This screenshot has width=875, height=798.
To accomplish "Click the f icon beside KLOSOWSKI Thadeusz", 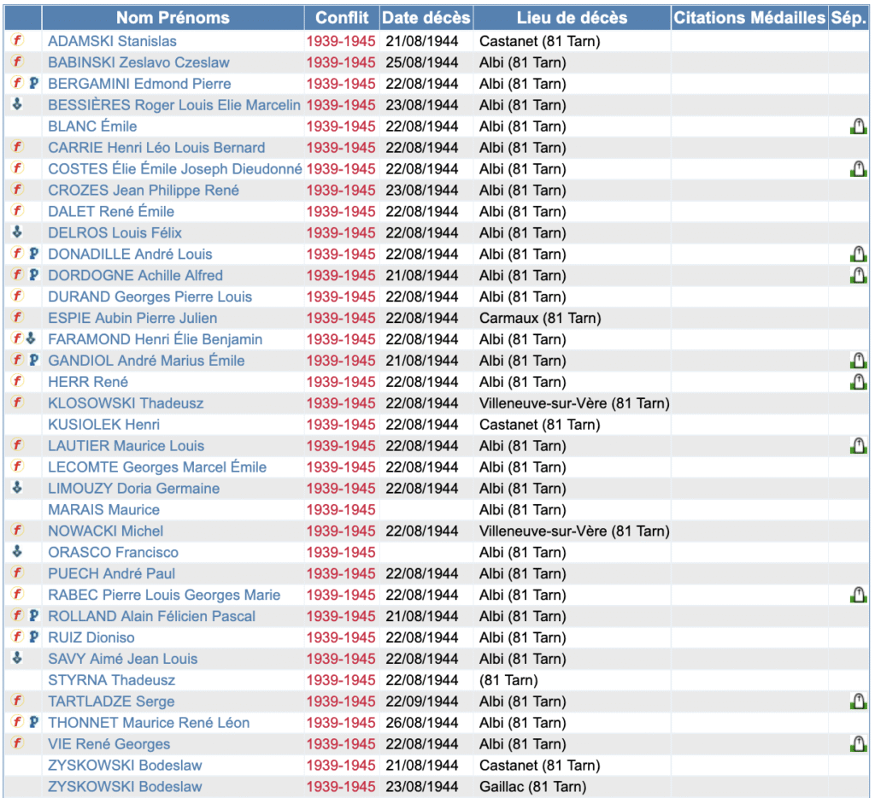I will pos(18,402).
